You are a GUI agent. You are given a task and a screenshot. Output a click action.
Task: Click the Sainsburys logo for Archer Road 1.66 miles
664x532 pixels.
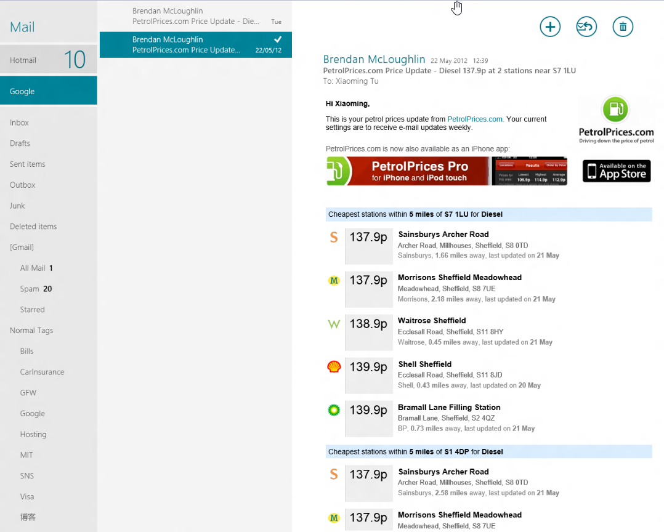point(334,237)
